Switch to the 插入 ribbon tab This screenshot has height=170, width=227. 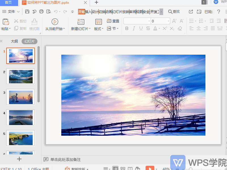click(x=89, y=12)
